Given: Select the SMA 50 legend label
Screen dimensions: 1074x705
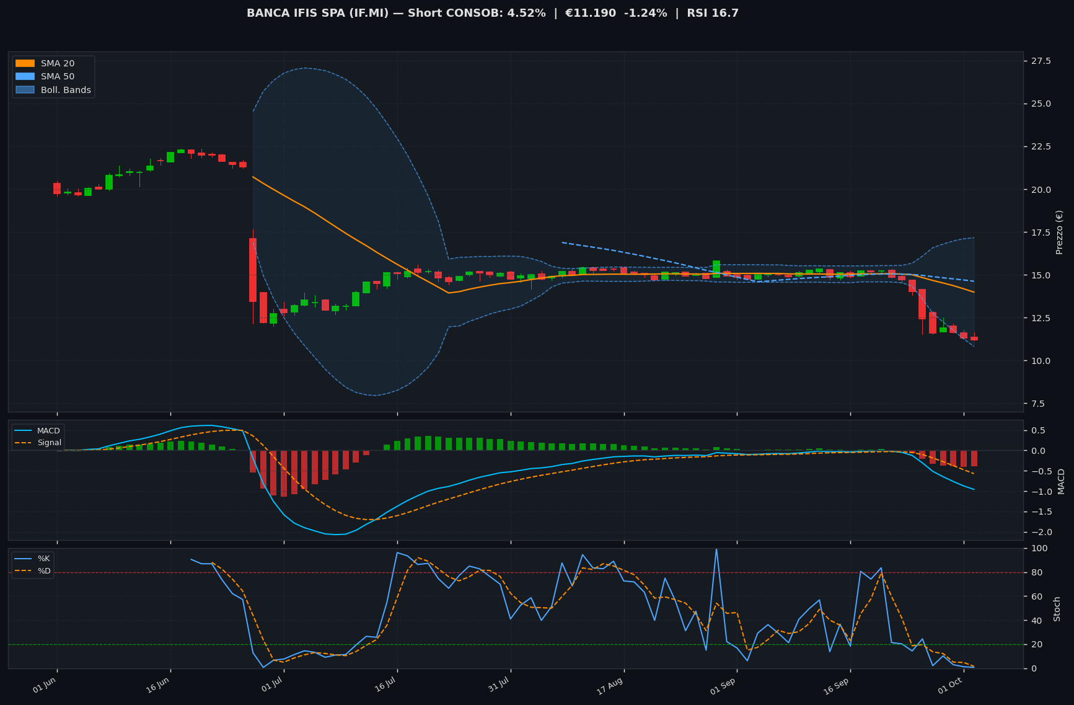Looking at the screenshot, I should click(x=58, y=76).
